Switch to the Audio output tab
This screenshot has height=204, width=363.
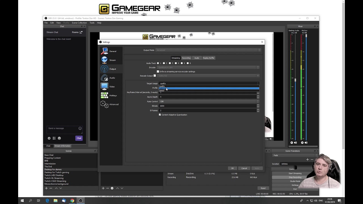point(197,58)
